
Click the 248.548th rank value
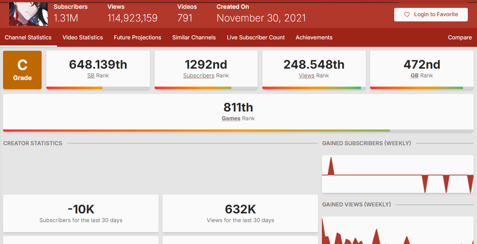point(314,64)
